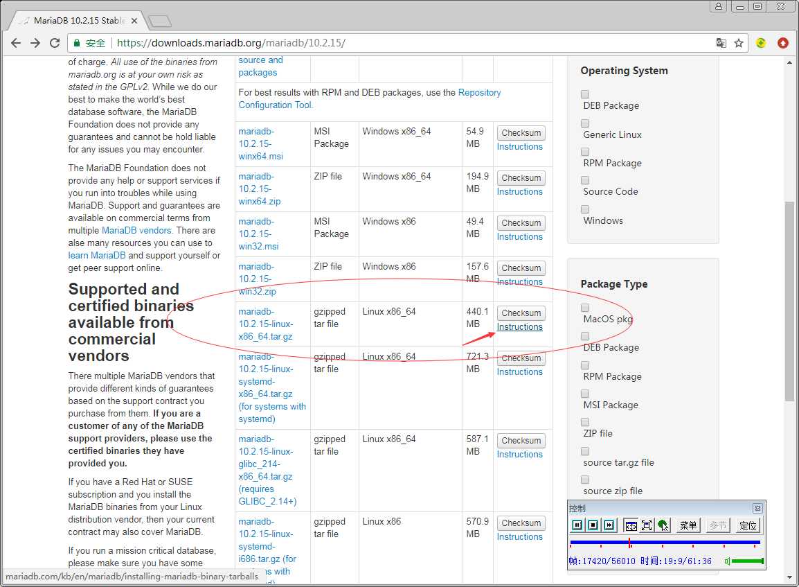Pause playback in the control panel

577,525
